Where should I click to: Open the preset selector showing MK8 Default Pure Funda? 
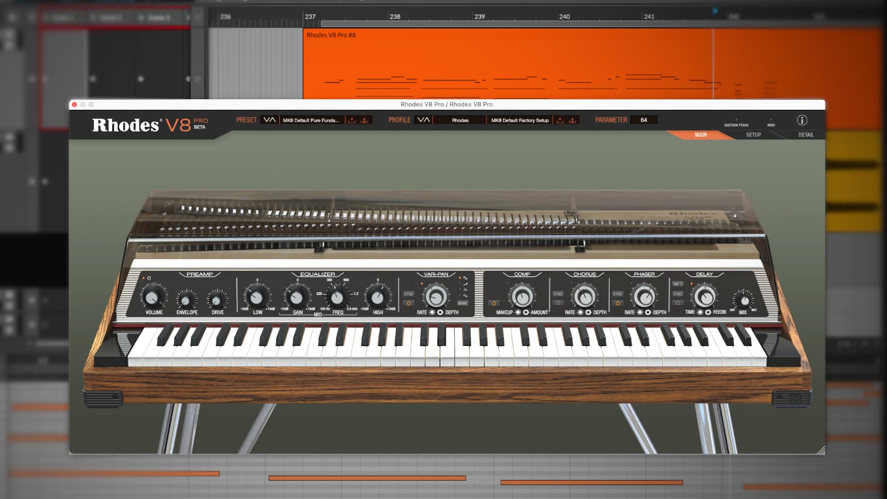(312, 120)
